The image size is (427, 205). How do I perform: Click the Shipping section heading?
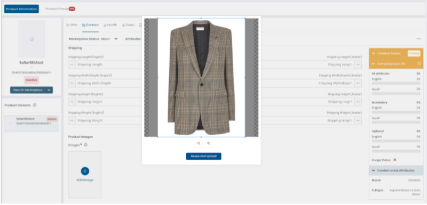tap(75, 48)
